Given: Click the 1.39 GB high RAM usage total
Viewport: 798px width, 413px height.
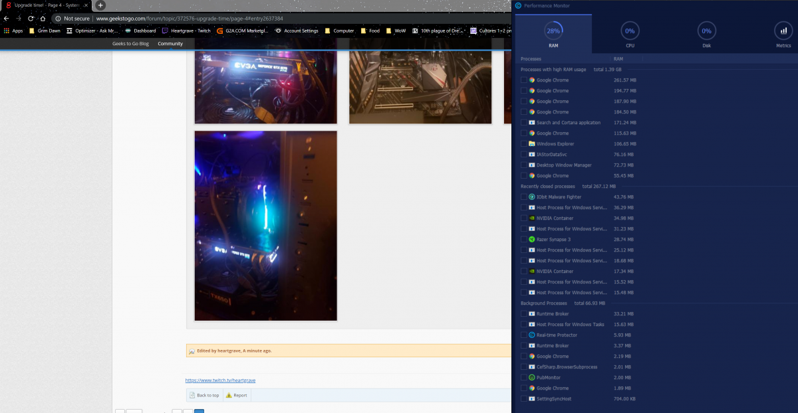Looking at the screenshot, I should [607, 70].
